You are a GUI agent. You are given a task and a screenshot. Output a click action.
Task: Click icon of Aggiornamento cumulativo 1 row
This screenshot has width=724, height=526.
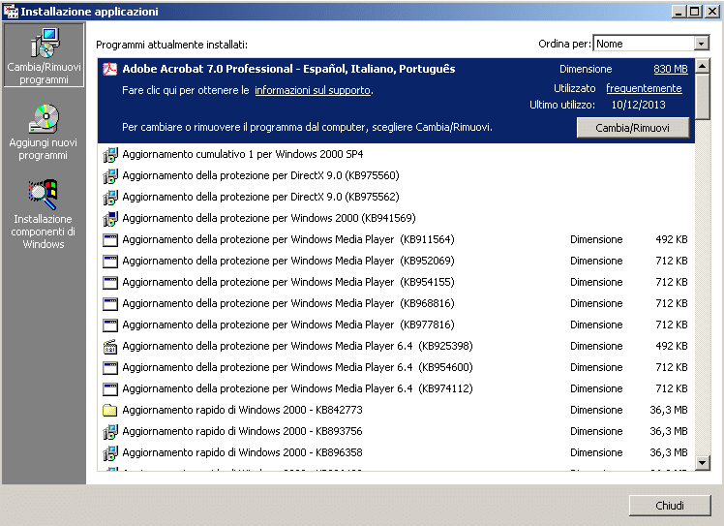pyautogui.click(x=110, y=154)
